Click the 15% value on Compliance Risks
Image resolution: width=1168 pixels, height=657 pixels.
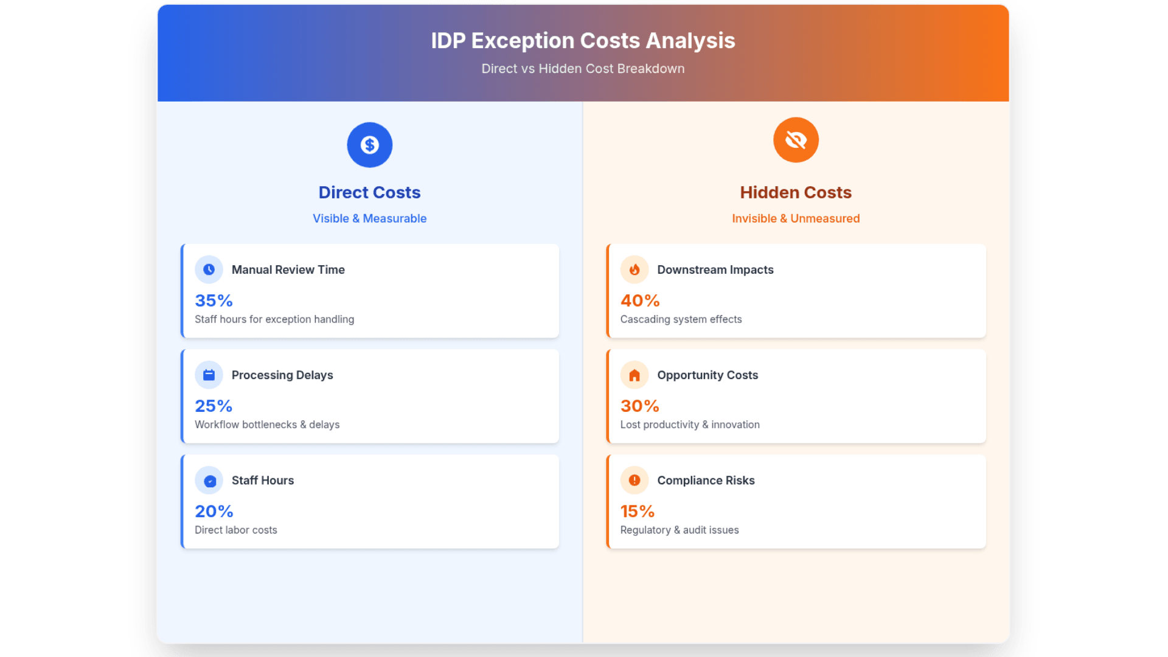tap(638, 511)
